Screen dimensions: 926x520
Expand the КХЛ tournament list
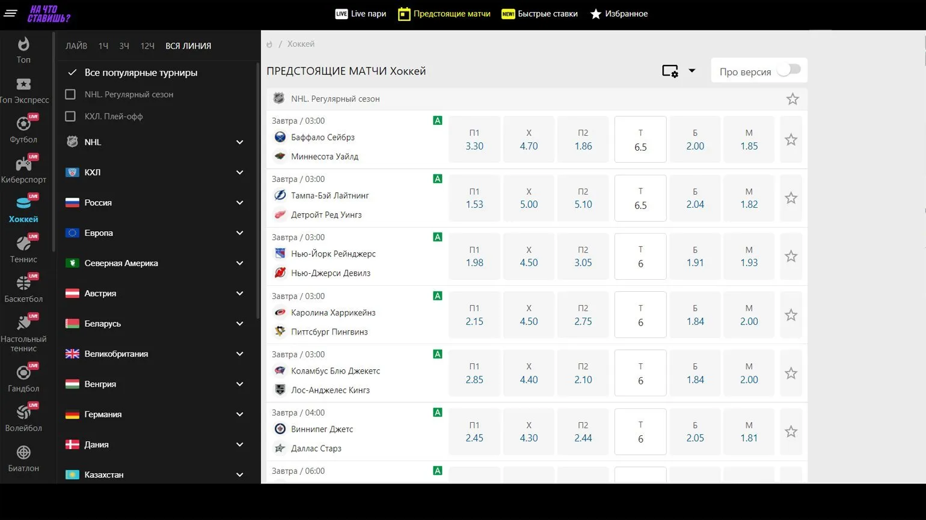pos(239,172)
